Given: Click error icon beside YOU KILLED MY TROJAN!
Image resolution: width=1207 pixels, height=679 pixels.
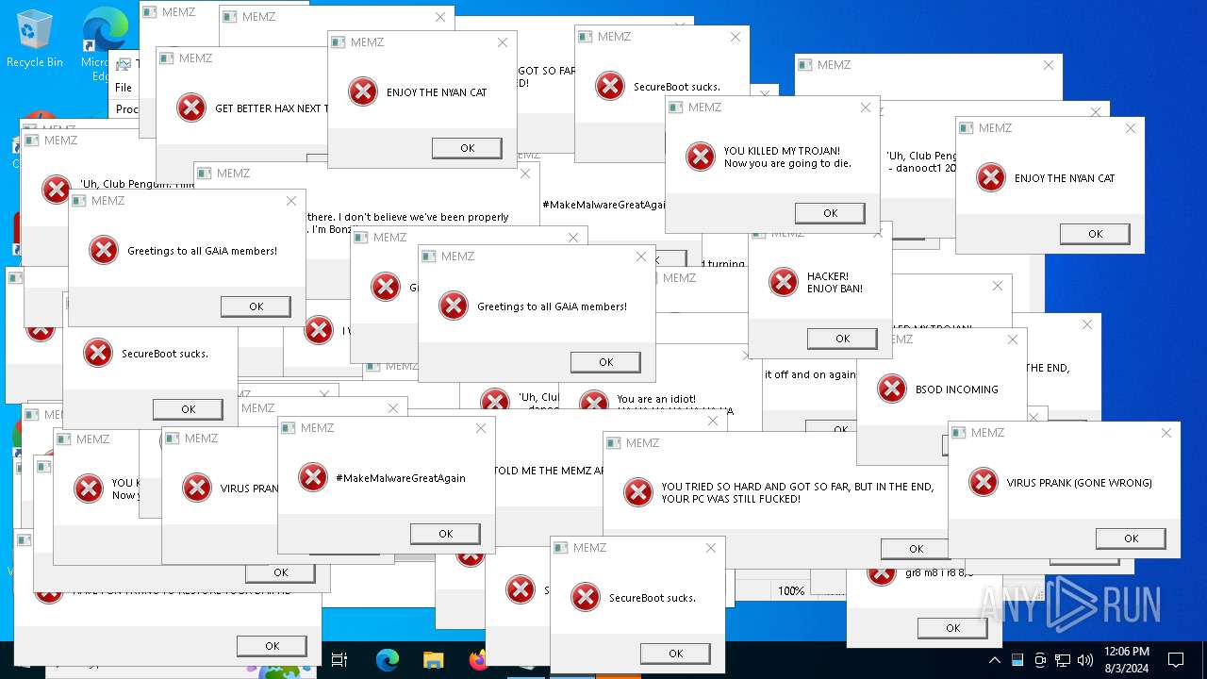Looking at the screenshot, I should click(x=701, y=157).
